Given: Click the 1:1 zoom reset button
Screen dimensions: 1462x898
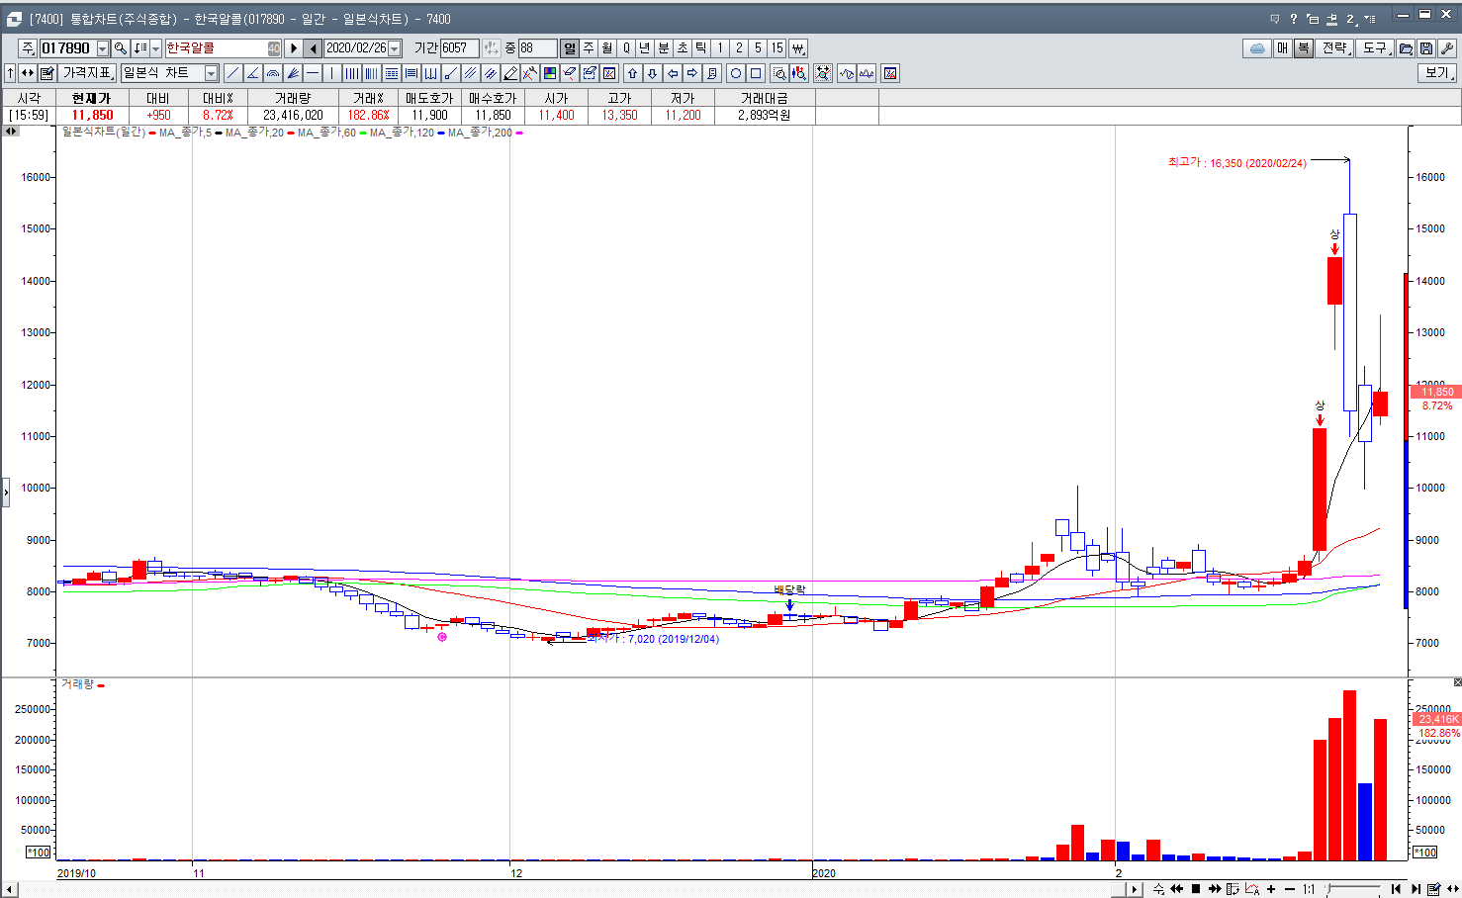Looking at the screenshot, I should coord(1309,889).
